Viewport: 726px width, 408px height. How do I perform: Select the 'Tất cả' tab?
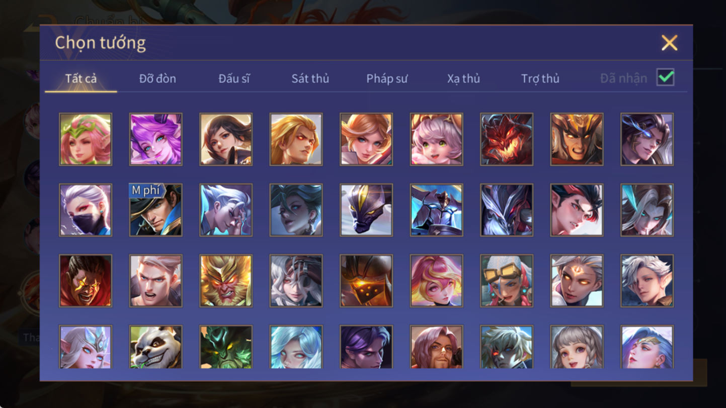tap(81, 78)
